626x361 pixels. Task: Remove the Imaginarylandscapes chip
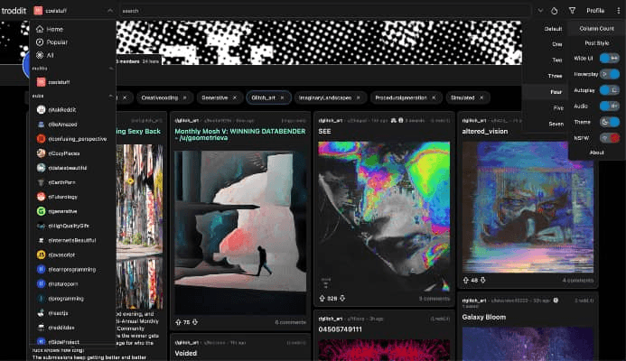(x=359, y=97)
